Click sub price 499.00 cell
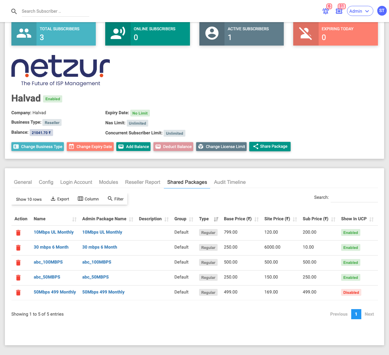Viewport: 389px width, 355px height. tap(310, 292)
